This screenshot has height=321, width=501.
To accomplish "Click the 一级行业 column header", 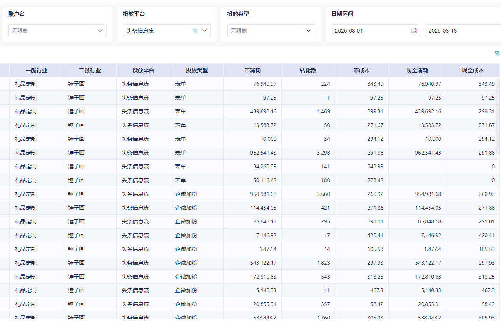I will (37, 71).
